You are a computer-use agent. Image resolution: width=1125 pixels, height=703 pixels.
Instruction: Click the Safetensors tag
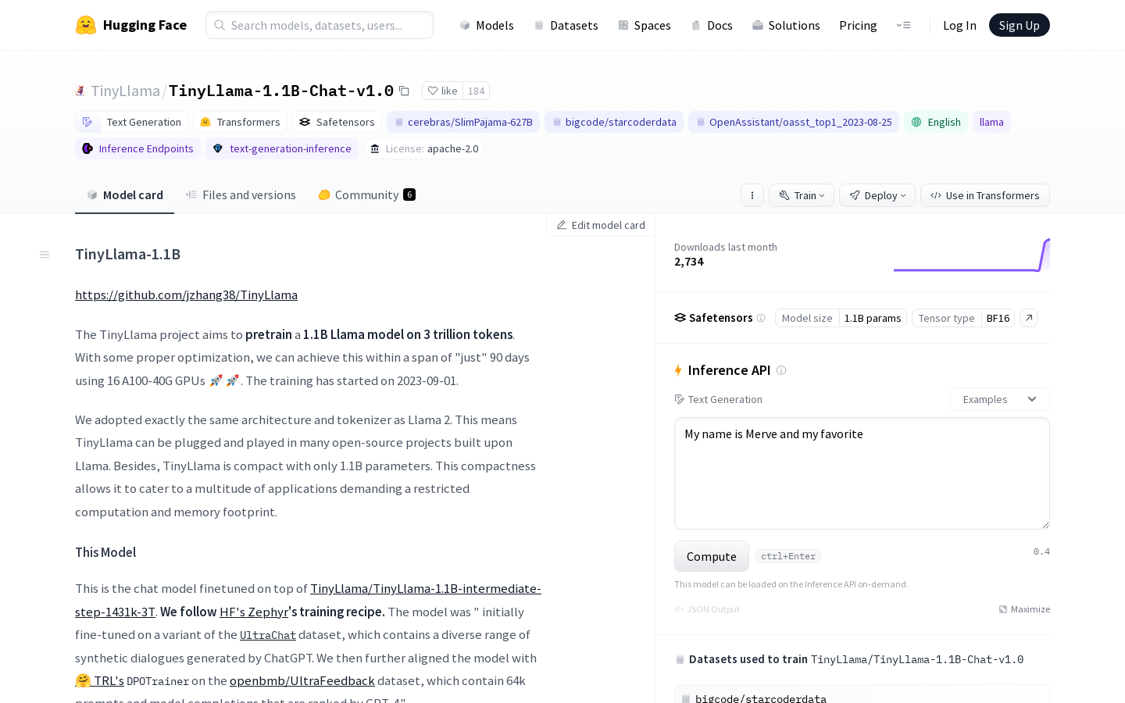pyautogui.click(x=337, y=122)
